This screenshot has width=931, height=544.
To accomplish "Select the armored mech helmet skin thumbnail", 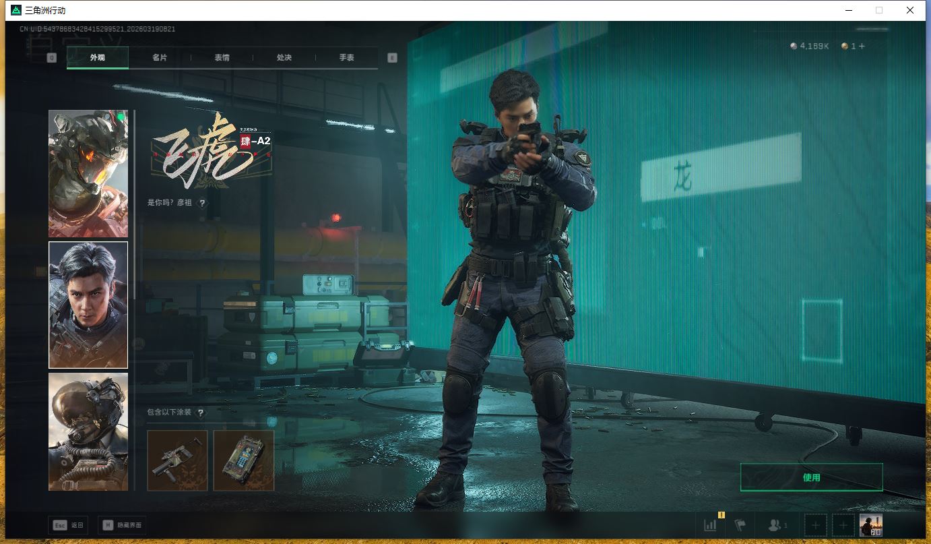I will coord(88,173).
